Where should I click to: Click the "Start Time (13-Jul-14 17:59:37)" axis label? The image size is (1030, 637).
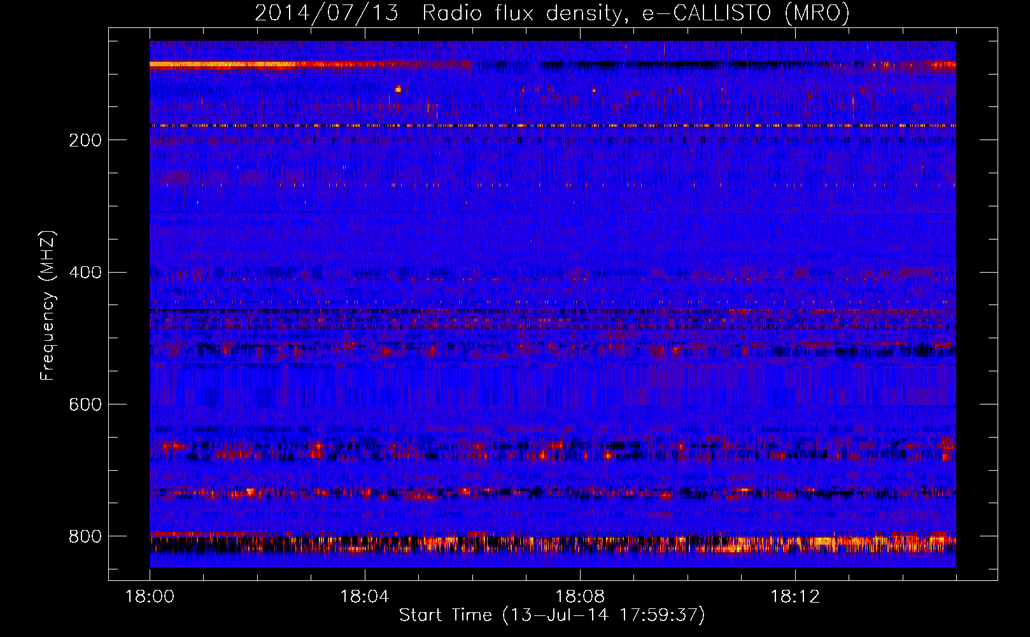coord(552,615)
